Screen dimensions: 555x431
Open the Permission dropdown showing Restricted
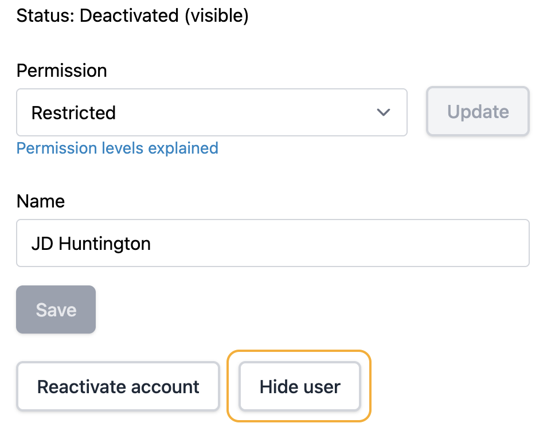pos(212,112)
